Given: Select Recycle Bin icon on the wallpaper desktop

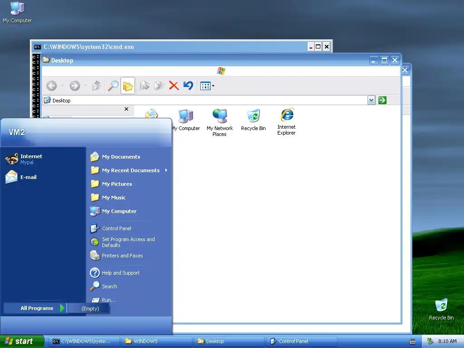Looking at the screenshot, I should pyautogui.click(x=441, y=309).
